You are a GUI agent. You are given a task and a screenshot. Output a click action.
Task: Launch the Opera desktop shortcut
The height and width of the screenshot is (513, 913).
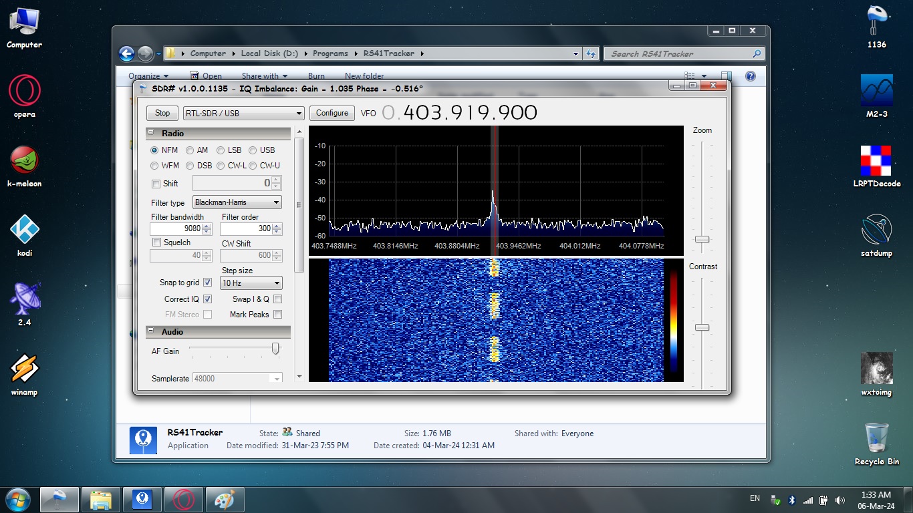tap(24, 96)
